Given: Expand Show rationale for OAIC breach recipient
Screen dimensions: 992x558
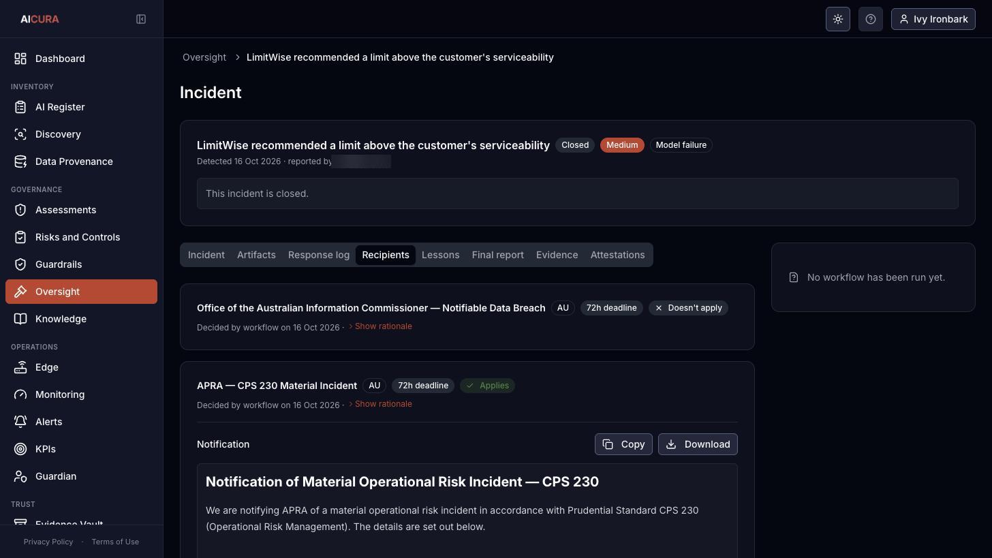Looking at the screenshot, I should point(380,326).
